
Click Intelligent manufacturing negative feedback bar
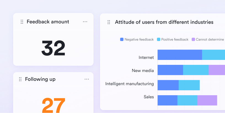click(x=168, y=85)
